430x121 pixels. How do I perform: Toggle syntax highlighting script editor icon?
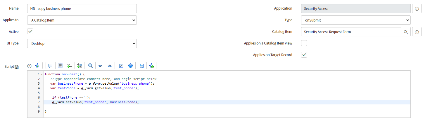38,66
